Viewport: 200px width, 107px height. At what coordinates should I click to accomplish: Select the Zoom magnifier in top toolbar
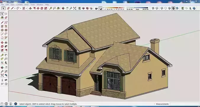point(71,8)
